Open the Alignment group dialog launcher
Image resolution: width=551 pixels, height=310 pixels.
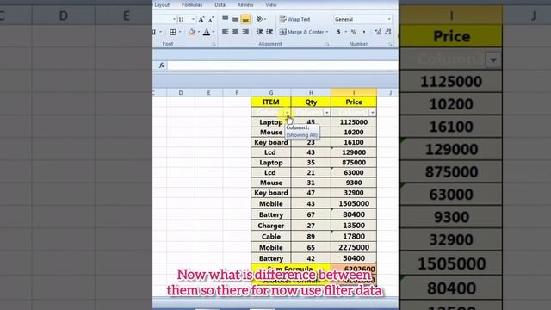(x=327, y=44)
